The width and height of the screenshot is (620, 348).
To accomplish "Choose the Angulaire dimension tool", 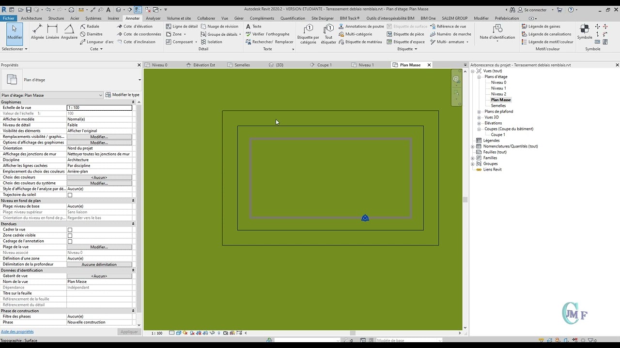I will pos(69,32).
